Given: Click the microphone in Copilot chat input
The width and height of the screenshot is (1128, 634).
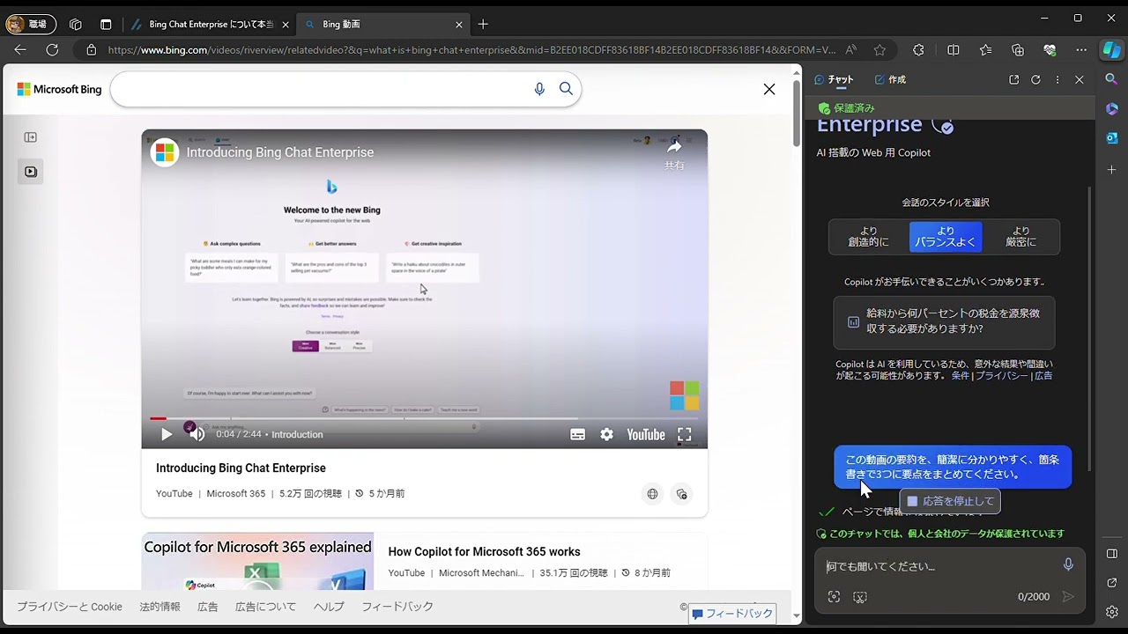Looking at the screenshot, I should coord(1068,565).
